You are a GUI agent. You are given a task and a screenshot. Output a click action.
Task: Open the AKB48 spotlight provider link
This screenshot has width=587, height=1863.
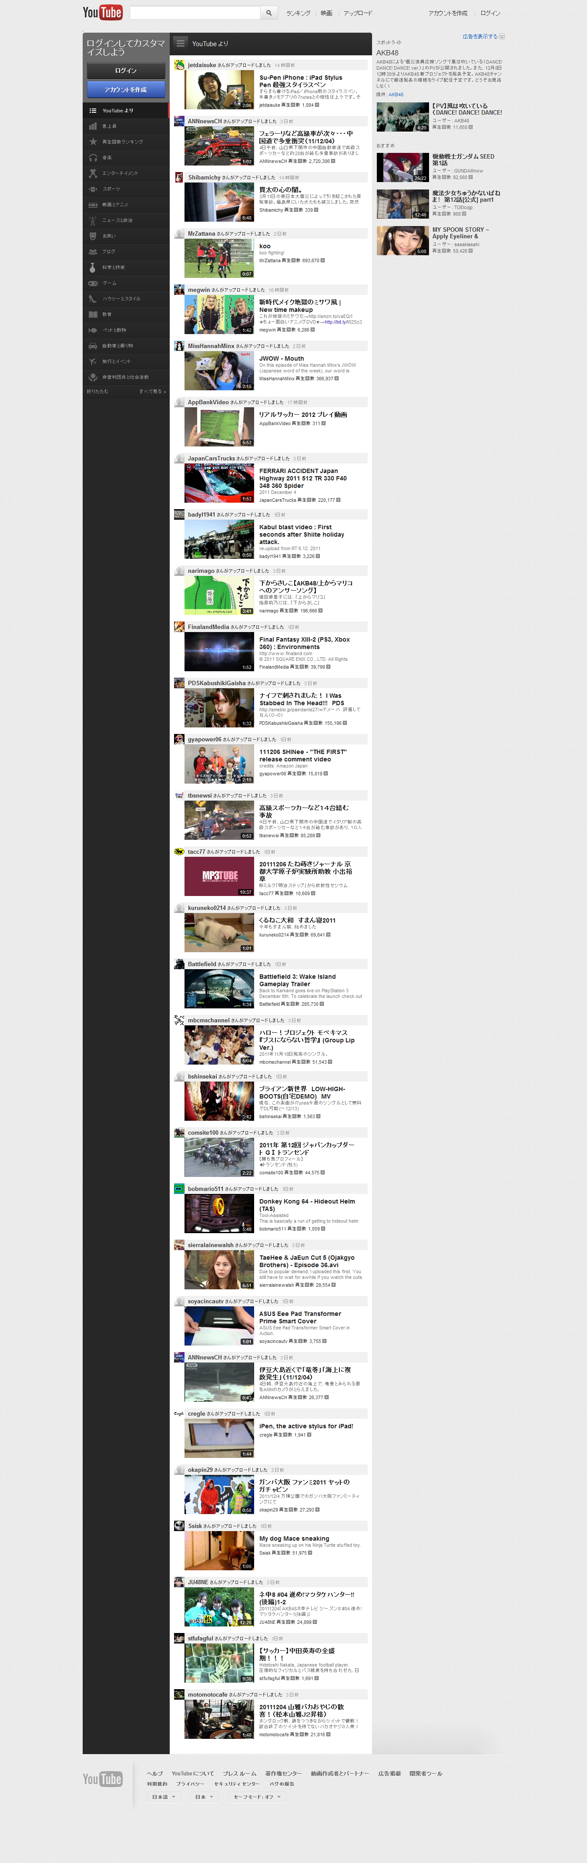point(396,95)
